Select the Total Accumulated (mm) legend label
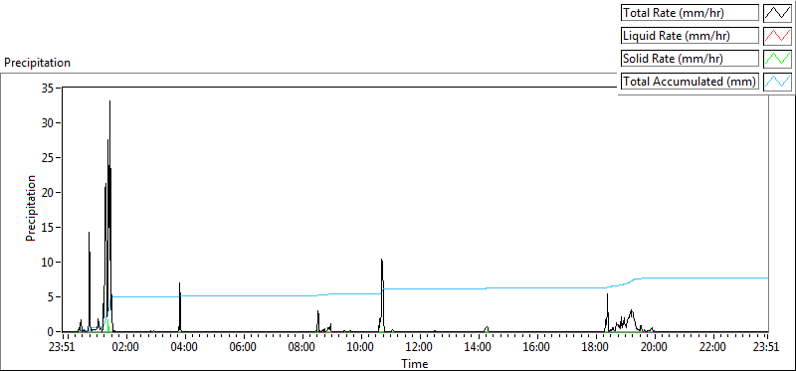The height and width of the screenshot is (371, 796). point(690,82)
